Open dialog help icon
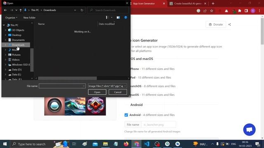264x148 pixels. 125,17
